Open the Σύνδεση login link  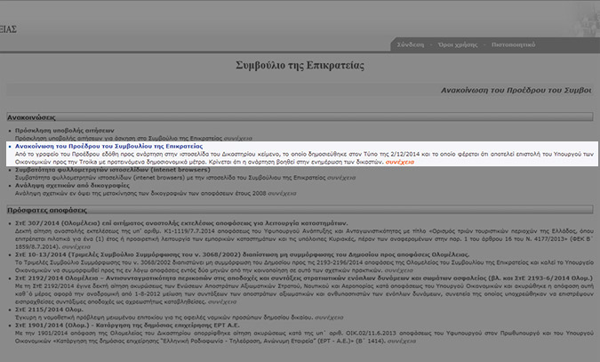[410, 44]
